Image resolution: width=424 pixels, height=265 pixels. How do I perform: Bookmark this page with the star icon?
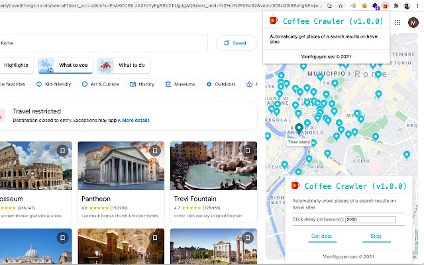point(341,6)
